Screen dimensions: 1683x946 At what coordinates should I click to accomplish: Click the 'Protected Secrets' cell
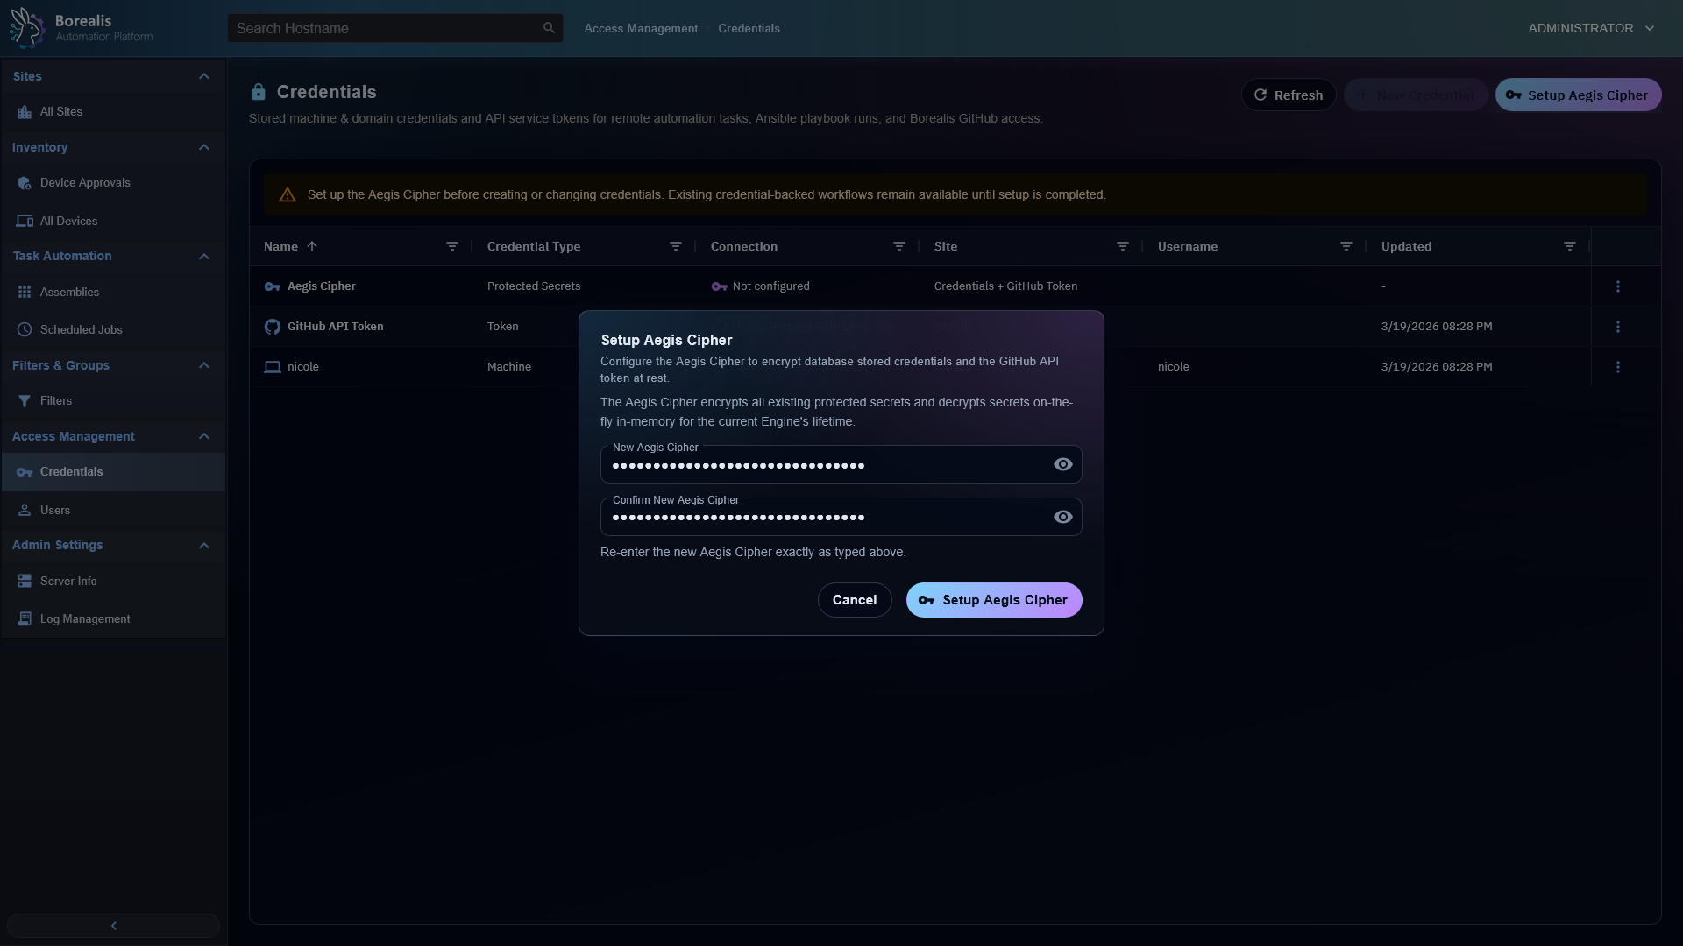tap(534, 286)
